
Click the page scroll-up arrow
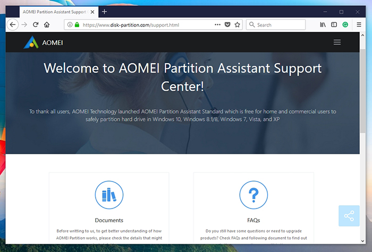click(x=362, y=35)
